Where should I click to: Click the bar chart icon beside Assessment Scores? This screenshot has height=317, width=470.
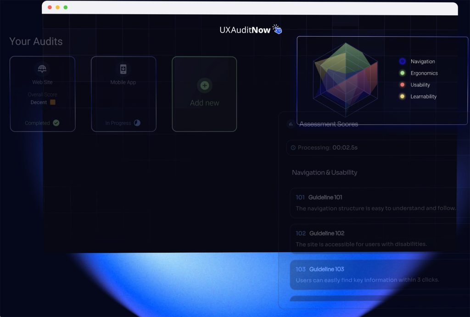291,124
